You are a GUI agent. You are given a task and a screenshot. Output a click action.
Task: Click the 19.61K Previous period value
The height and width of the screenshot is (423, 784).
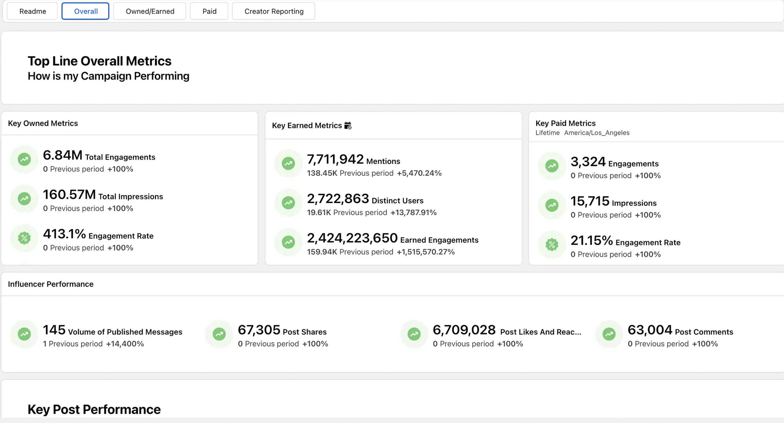pyautogui.click(x=319, y=213)
